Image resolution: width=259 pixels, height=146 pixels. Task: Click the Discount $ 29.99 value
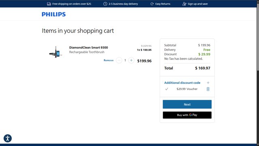204,54
